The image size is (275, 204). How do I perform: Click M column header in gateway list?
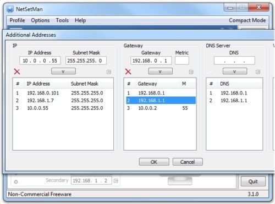(188, 84)
